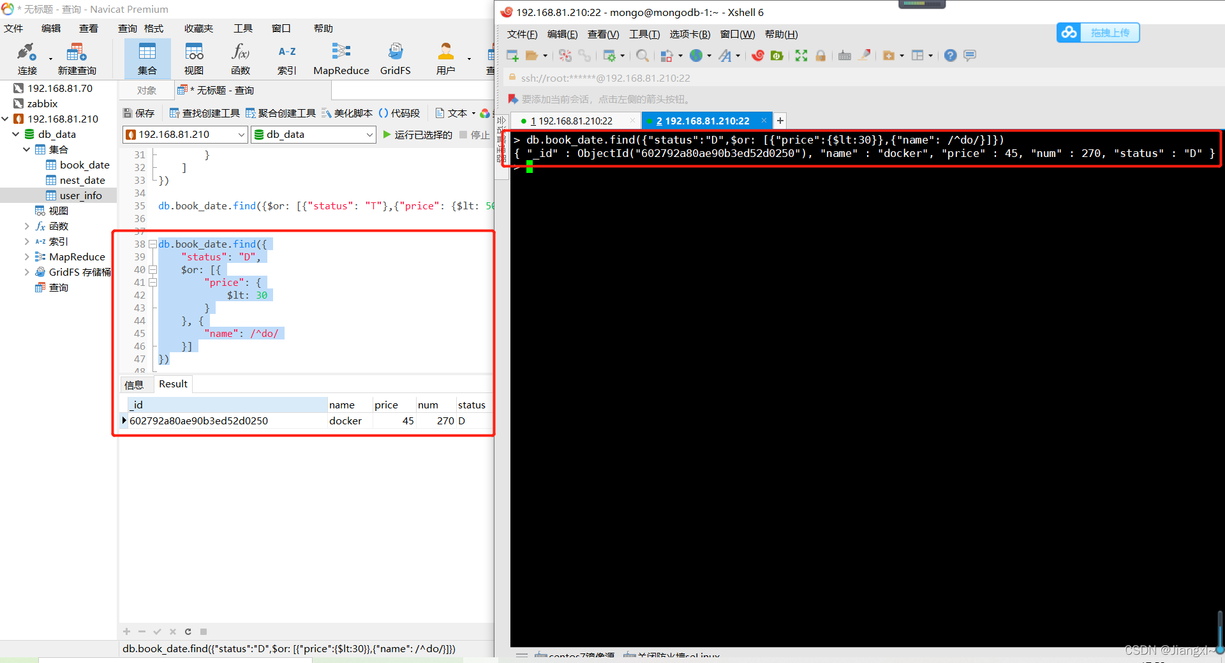The image size is (1225, 663).
Task: Click Xshell globe encoding icon
Action: [696, 56]
